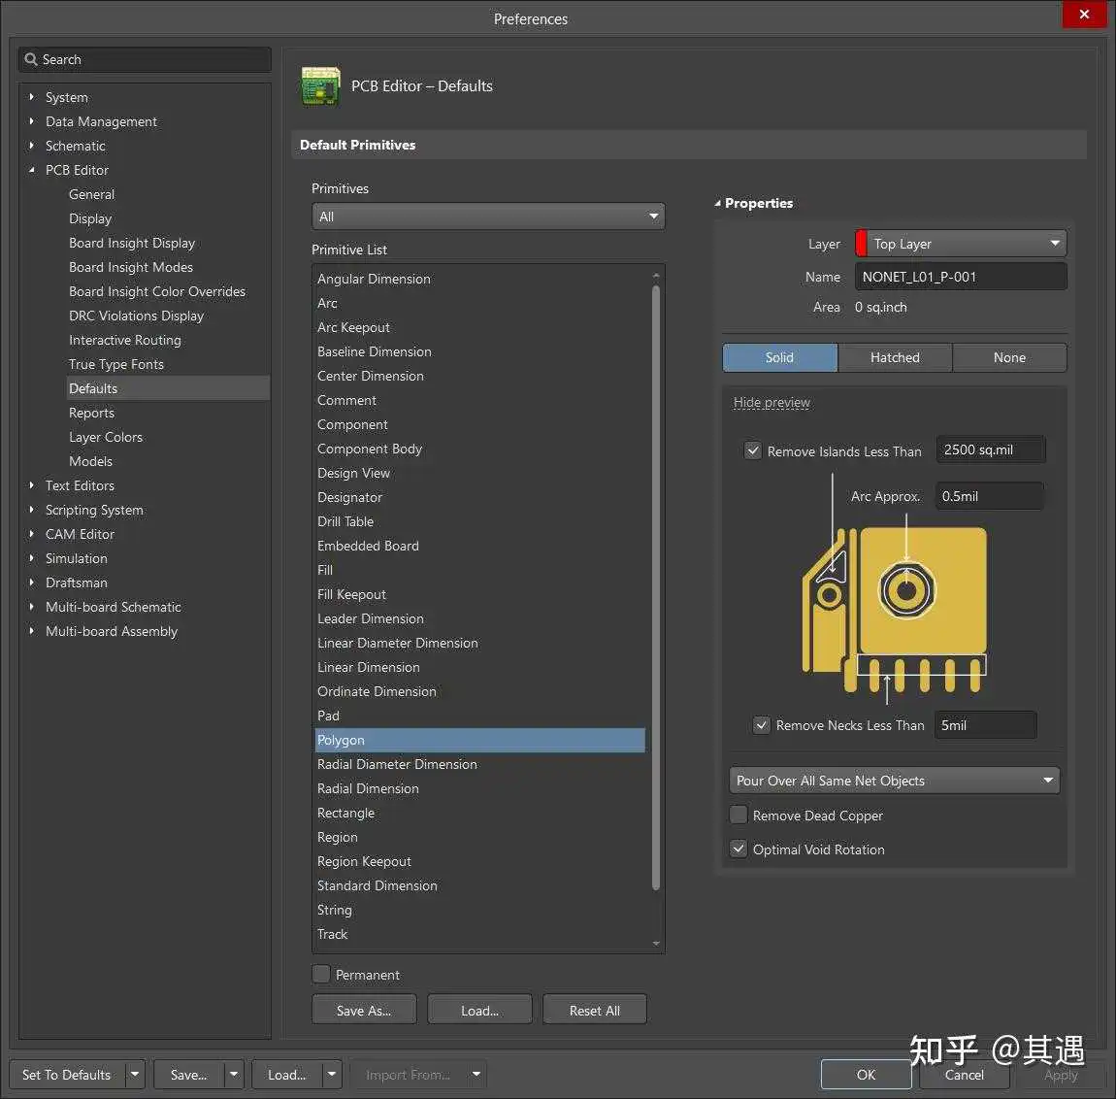
Task: Expand the CAM Editor tree node
Action: [x=31, y=533]
